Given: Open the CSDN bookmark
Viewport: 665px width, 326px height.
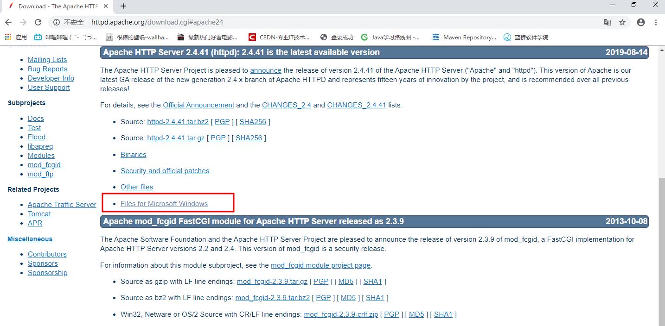Looking at the screenshot, I should pos(279,37).
